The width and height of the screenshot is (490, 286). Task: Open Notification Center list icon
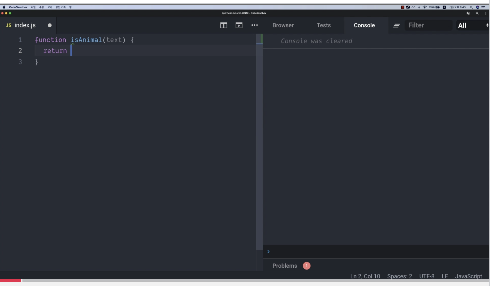(x=483, y=7)
